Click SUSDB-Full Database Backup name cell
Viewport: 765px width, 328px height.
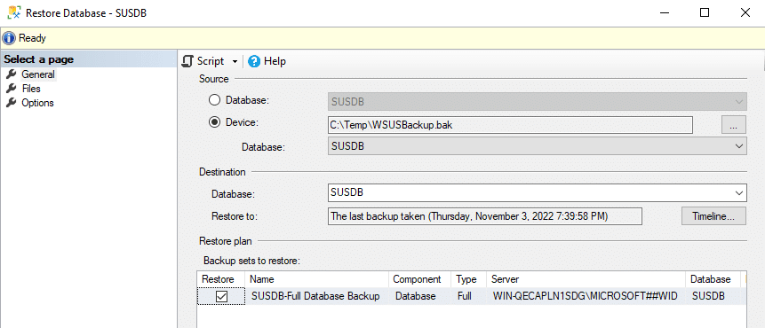[x=315, y=295]
